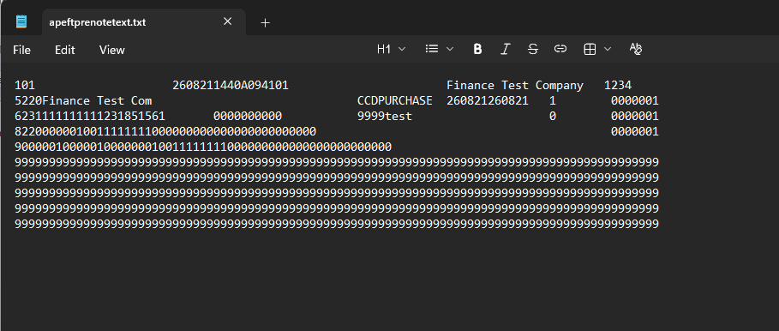Expand the list style dropdown arrow
779x331 pixels.
click(x=450, y=49)
